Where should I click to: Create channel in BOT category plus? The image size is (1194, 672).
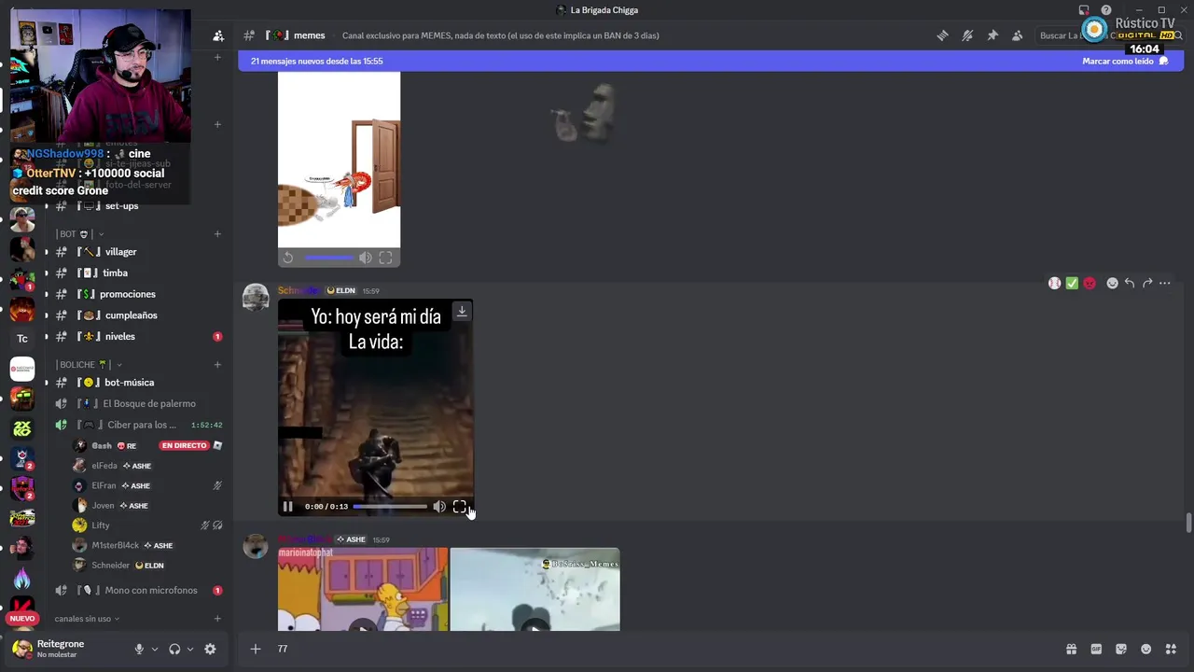click(x=217, y=233)
